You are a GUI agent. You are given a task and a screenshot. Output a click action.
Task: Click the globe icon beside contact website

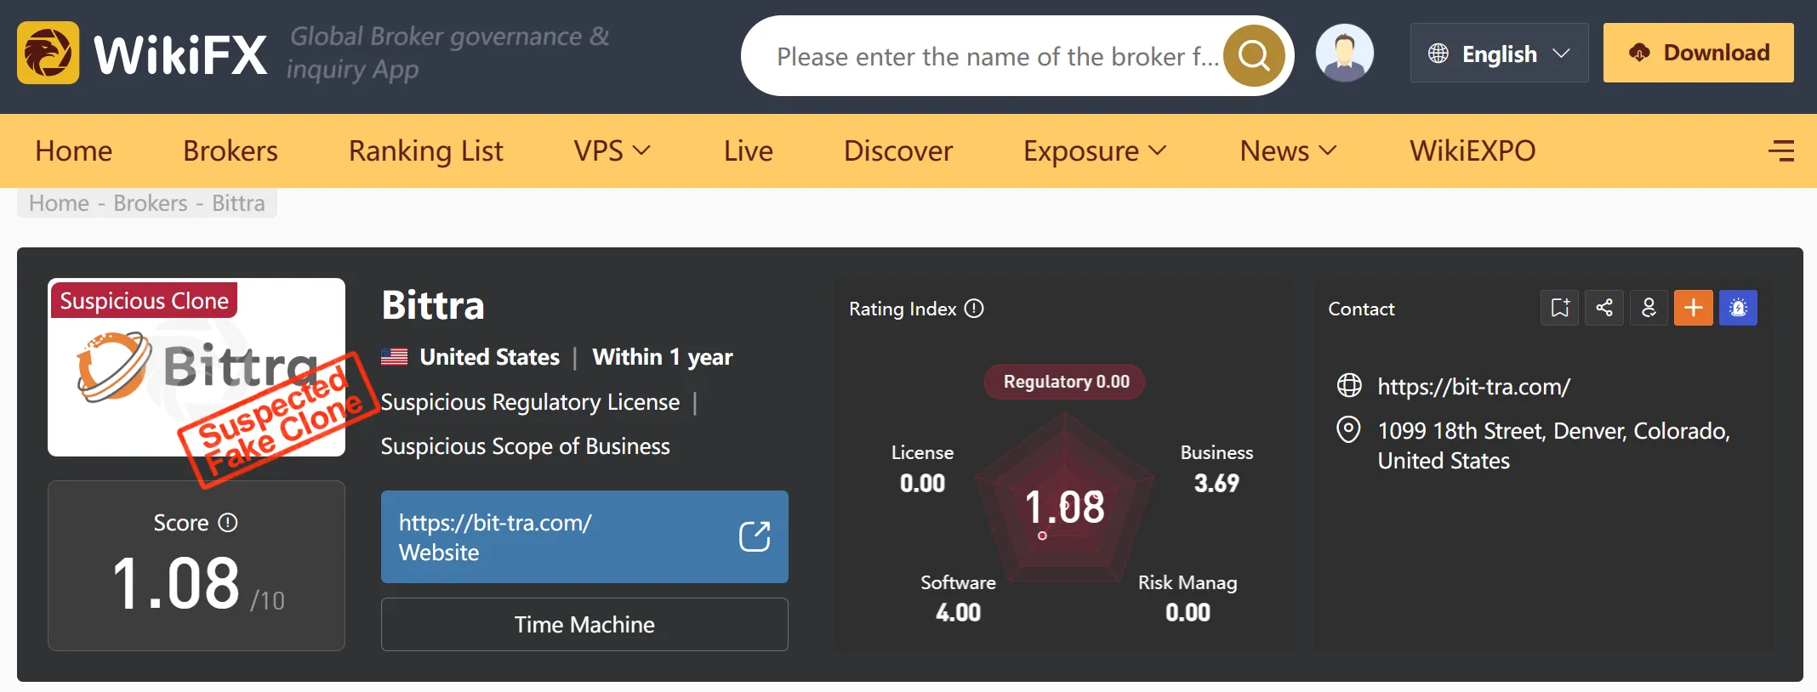point(1349,386)
